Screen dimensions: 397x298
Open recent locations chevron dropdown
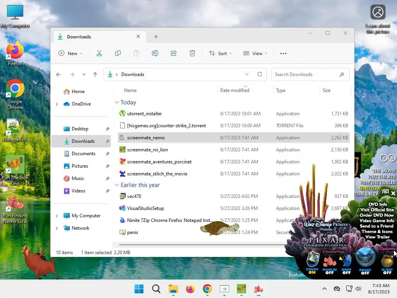pos(84,74)
